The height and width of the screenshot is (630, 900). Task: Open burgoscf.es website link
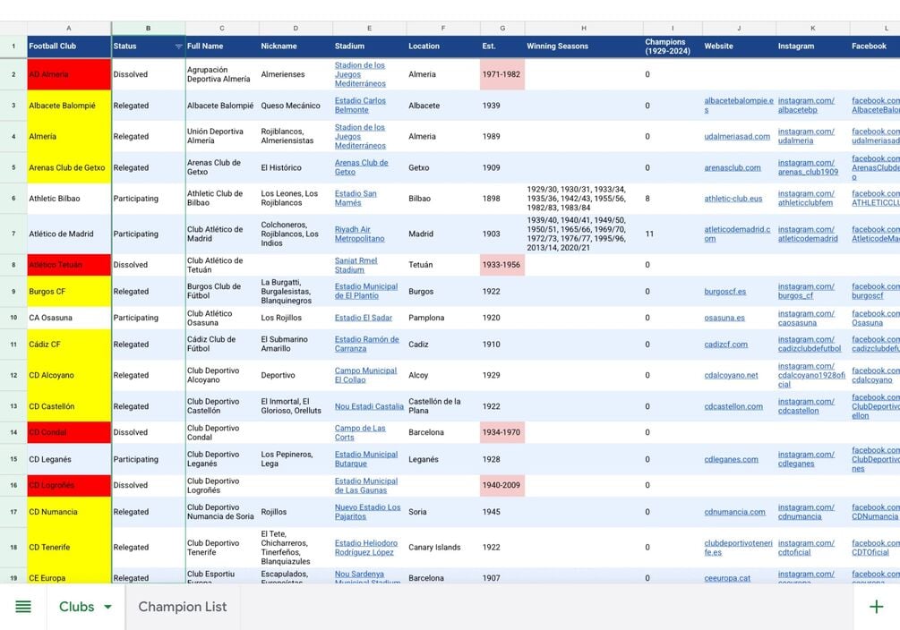point(725,292)
